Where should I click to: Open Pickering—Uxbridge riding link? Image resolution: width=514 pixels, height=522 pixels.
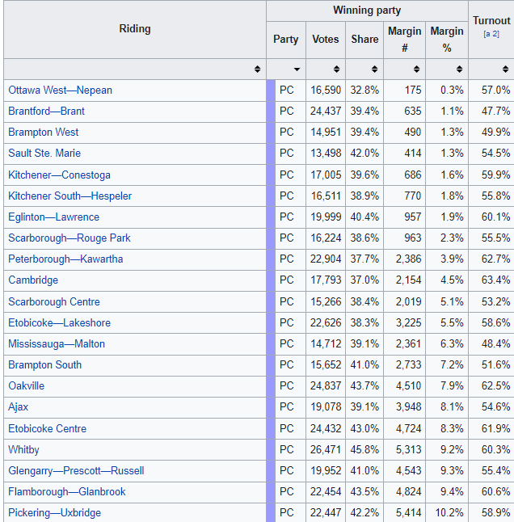coord(55,512)
